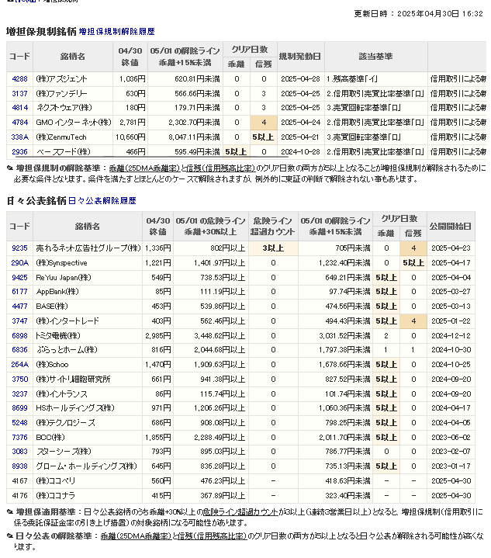Open the 日々公表解除履歴 link
The image size is (491, 558).
tap(102, 201)
